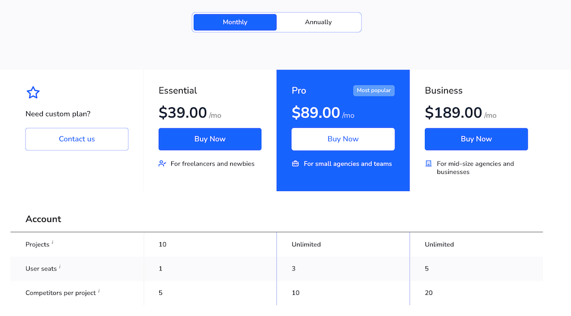
Task: Click the Account section heading
Action: point(43,219)
